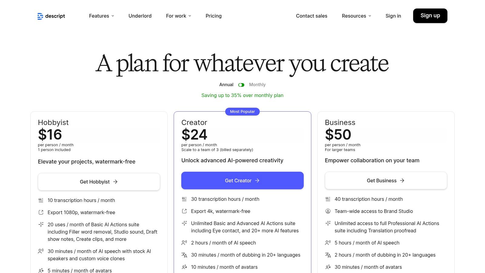Switch billing to Monthly using the toggle
Viewport: 485px width, 273px height.
[x=241, y=85]
